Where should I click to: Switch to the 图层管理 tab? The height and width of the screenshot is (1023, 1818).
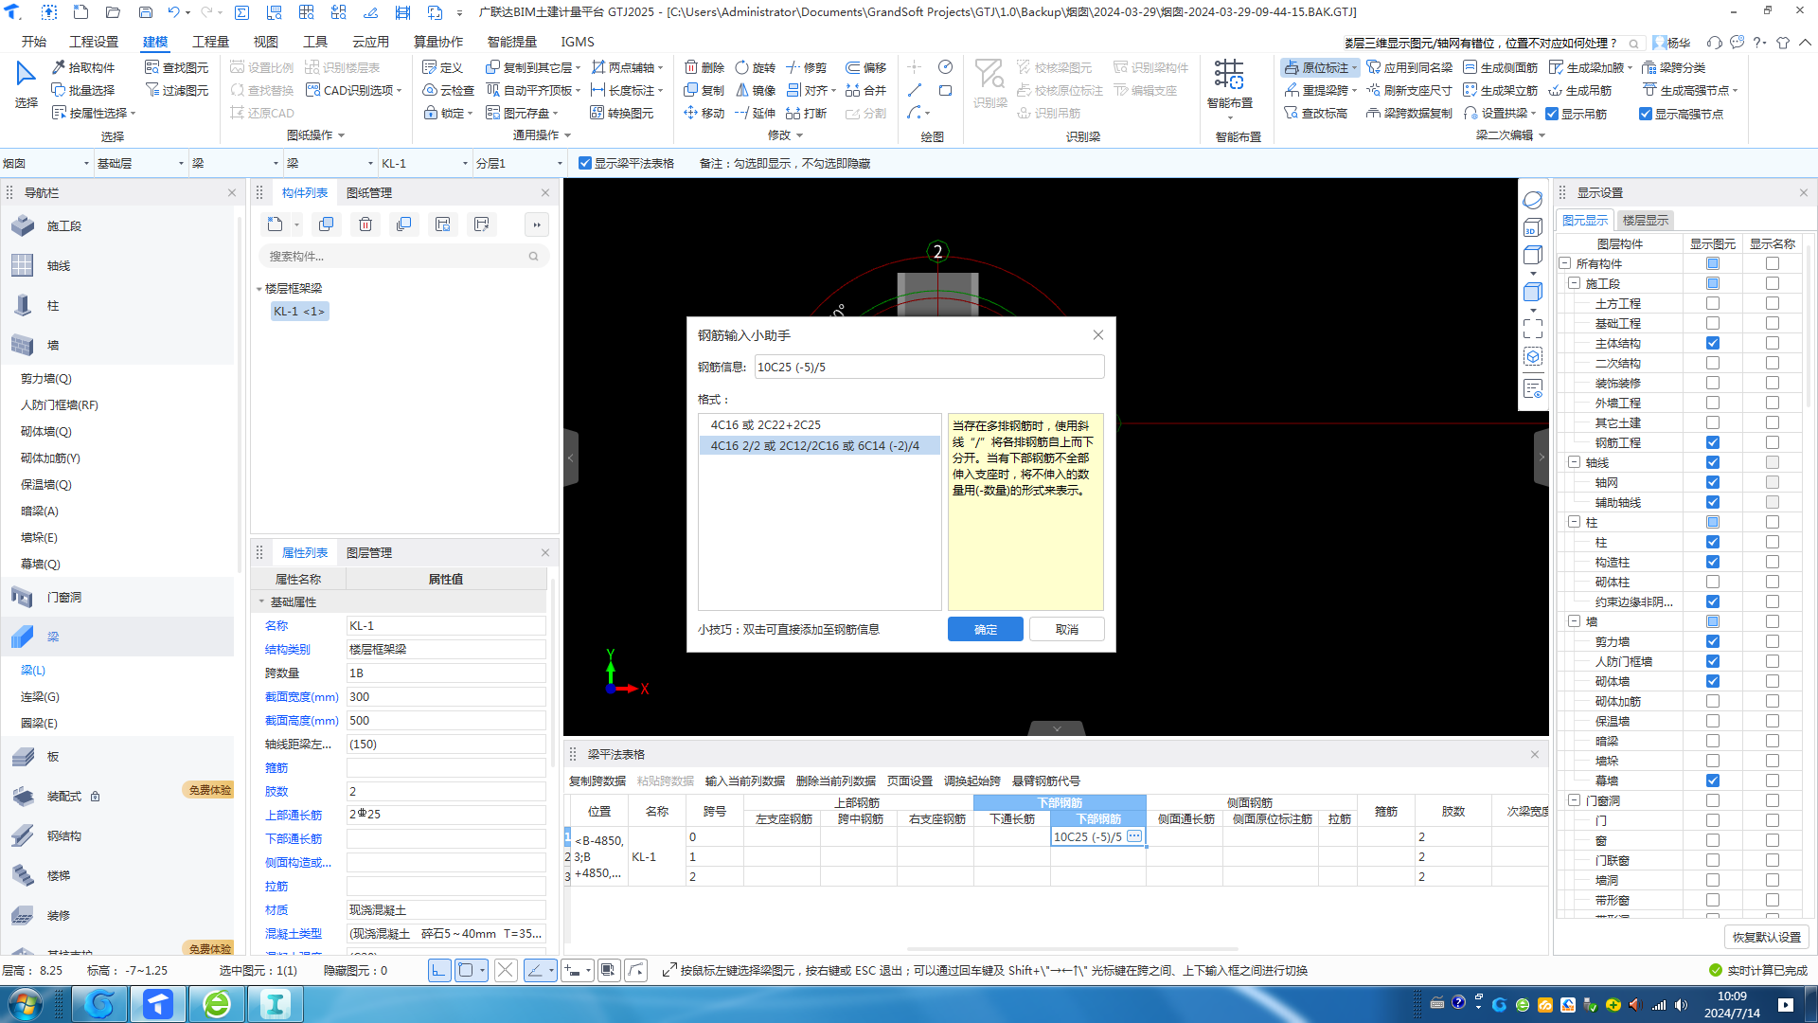tap(368, 552)
